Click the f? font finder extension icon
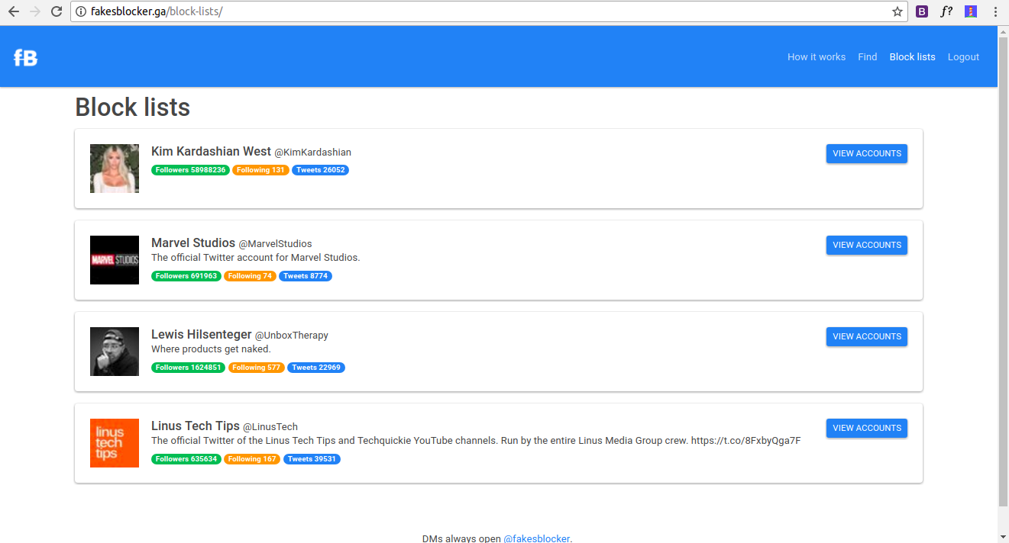This screenshot has height=543, width=1009. [946, 11]
